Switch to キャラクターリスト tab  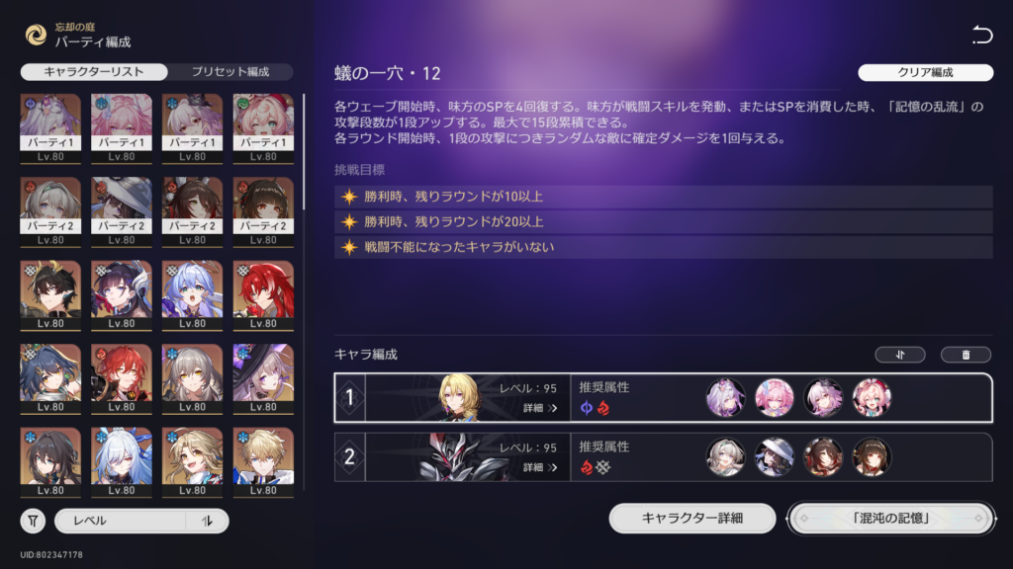pos(94,71)
